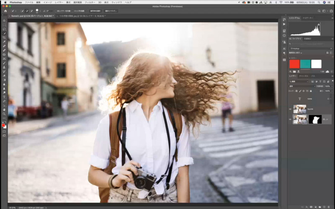Open the フィルター menu
This screenshot has width=335, height=209.
coord(90,2)
